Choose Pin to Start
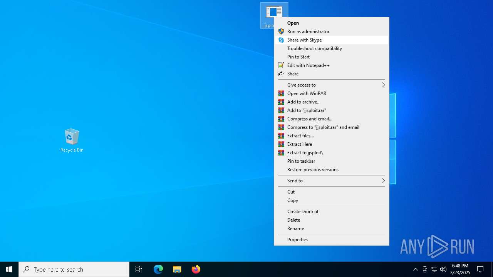This screenshot has width=493, height=277. tap(332, 57)
